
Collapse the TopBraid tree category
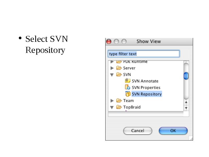(112, 107)
